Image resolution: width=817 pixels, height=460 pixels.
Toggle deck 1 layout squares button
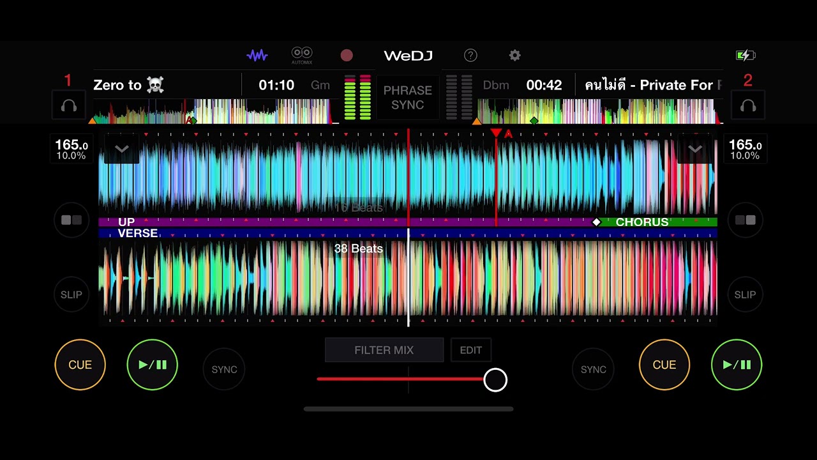point(71,220)
